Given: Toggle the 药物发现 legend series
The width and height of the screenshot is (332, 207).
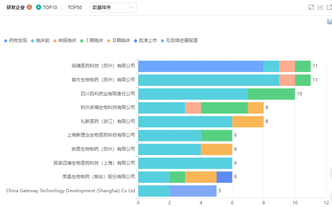Looking at the screenshot, I should pos(16,40).
